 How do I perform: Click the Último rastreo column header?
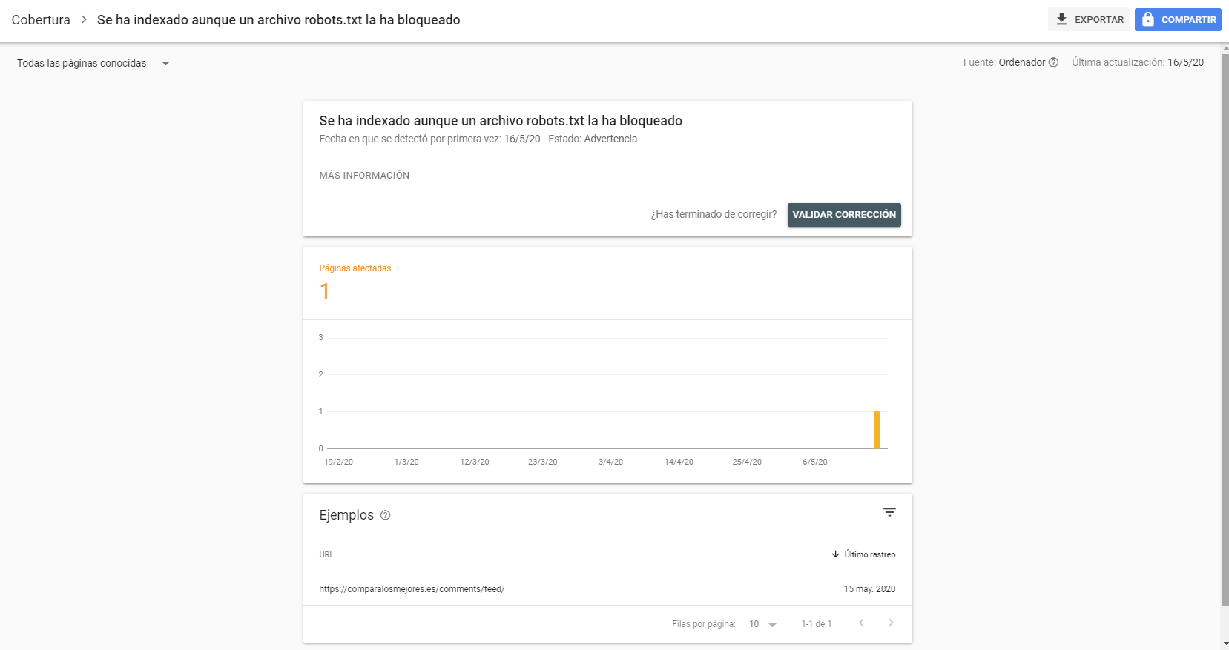point(863,554)
